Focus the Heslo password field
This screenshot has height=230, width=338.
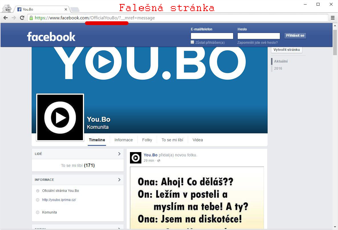[x=259, y=36]
